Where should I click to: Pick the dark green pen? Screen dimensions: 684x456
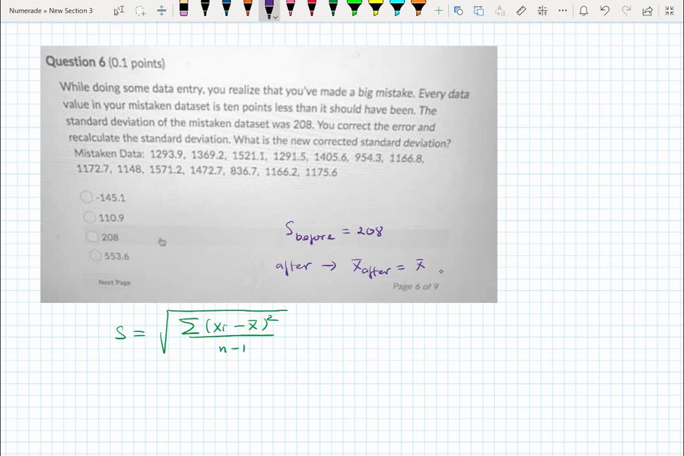pyautogui.click(x=333, y=8)
